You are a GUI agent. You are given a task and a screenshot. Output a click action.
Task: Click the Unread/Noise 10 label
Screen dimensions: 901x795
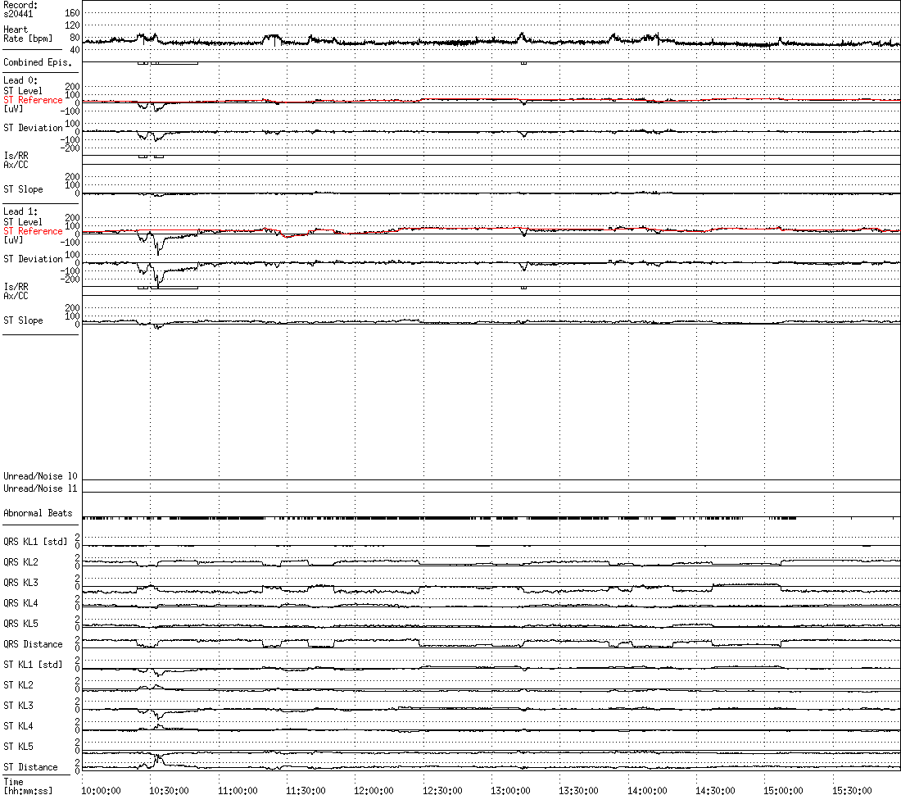[x=40, y=476]
